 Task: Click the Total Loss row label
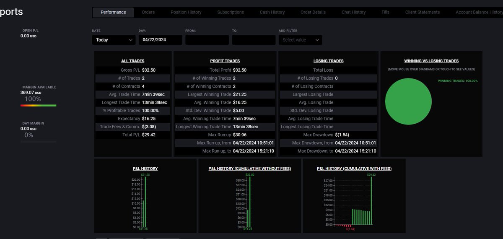click(x=323, y=70)
